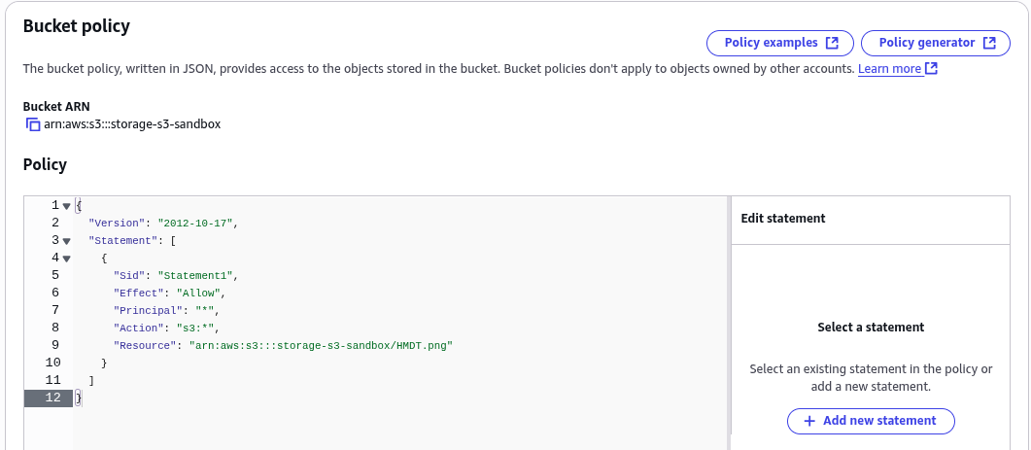Select line number 12 in the gutter
1031x450 pixels.
[52, 398]
